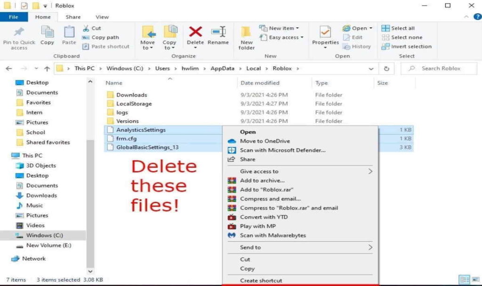Viewport: 482px width, 286px height.
Task: Select the logs folder
Action: point(122,112)
